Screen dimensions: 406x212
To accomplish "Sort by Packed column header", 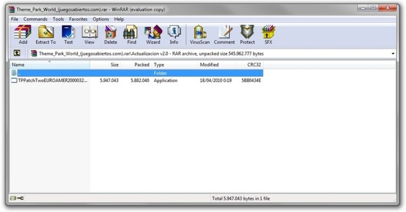I will [136, 65].
